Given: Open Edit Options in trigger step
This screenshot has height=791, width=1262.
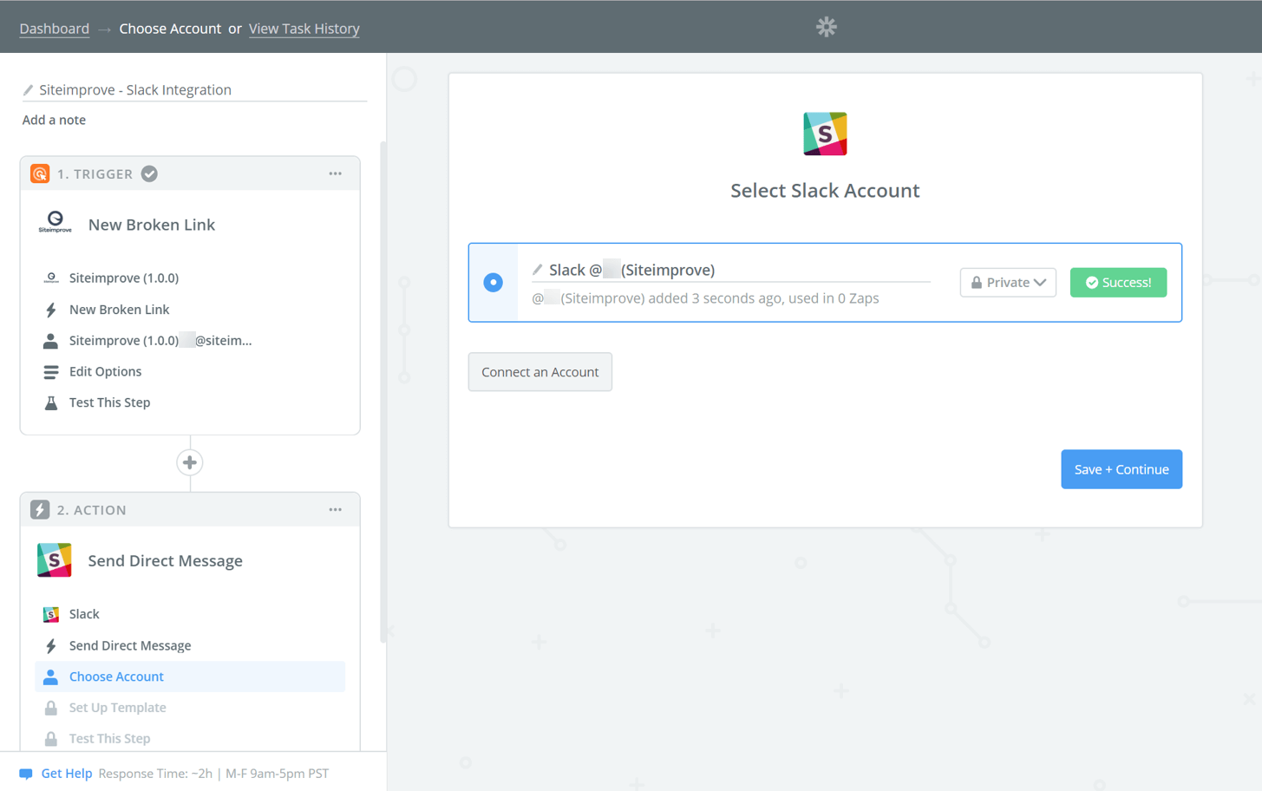Looking at the screenshot, I should (x=105, y=371).
